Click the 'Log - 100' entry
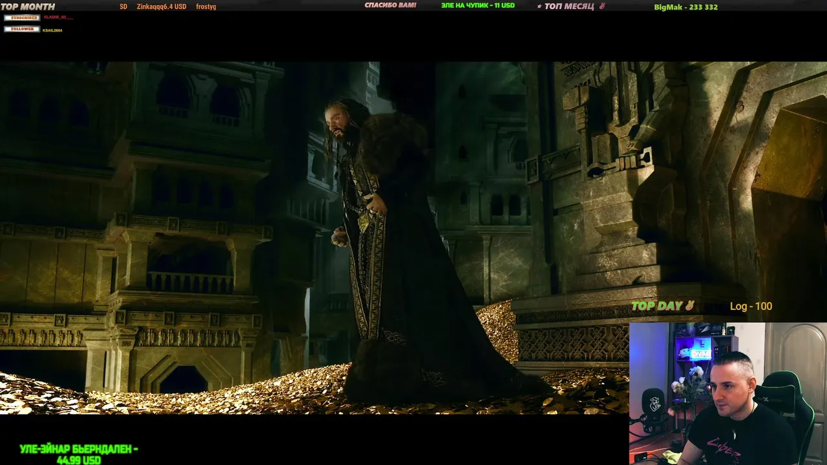This screenshot has width=827, height=465. pyautogui.click(x=751, y=306)
